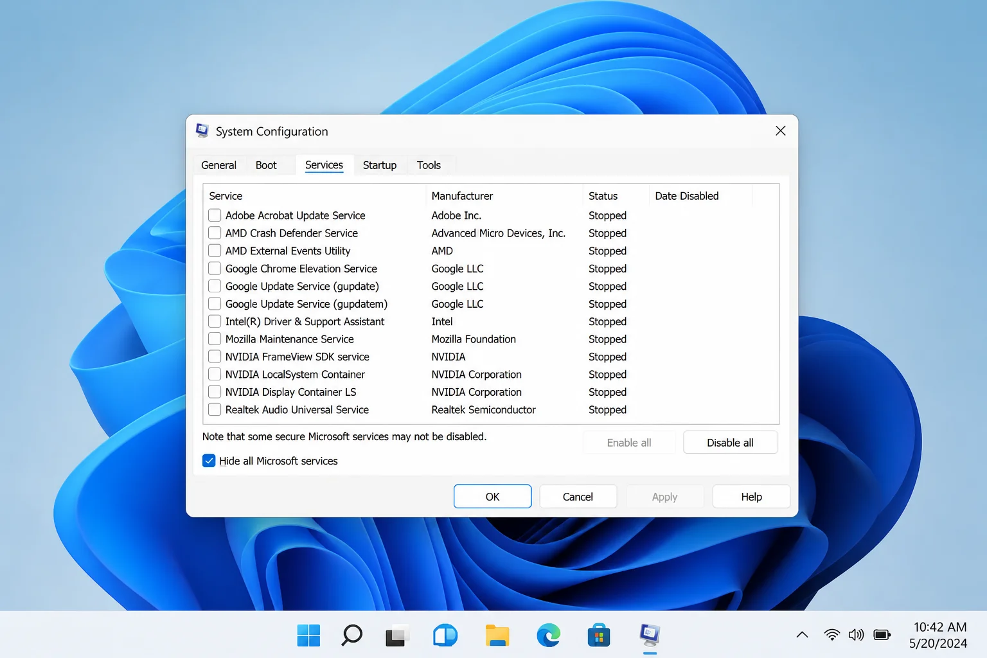
Task: Switch to the Startup tab
Action: (380, 165)
